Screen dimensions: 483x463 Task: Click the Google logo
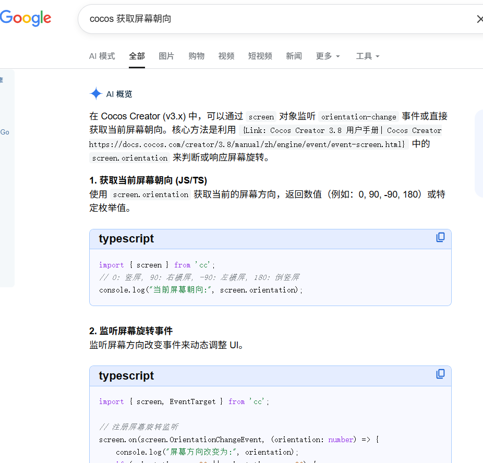26,18
